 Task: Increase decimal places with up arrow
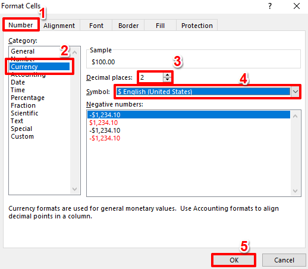pyautogui.click(x=167, y=75)
